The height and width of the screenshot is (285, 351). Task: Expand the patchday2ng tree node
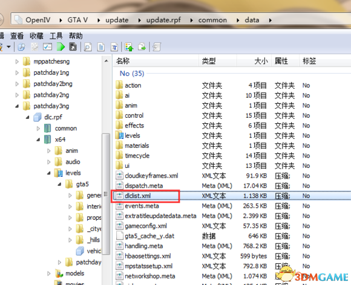(x=17, y=95)
